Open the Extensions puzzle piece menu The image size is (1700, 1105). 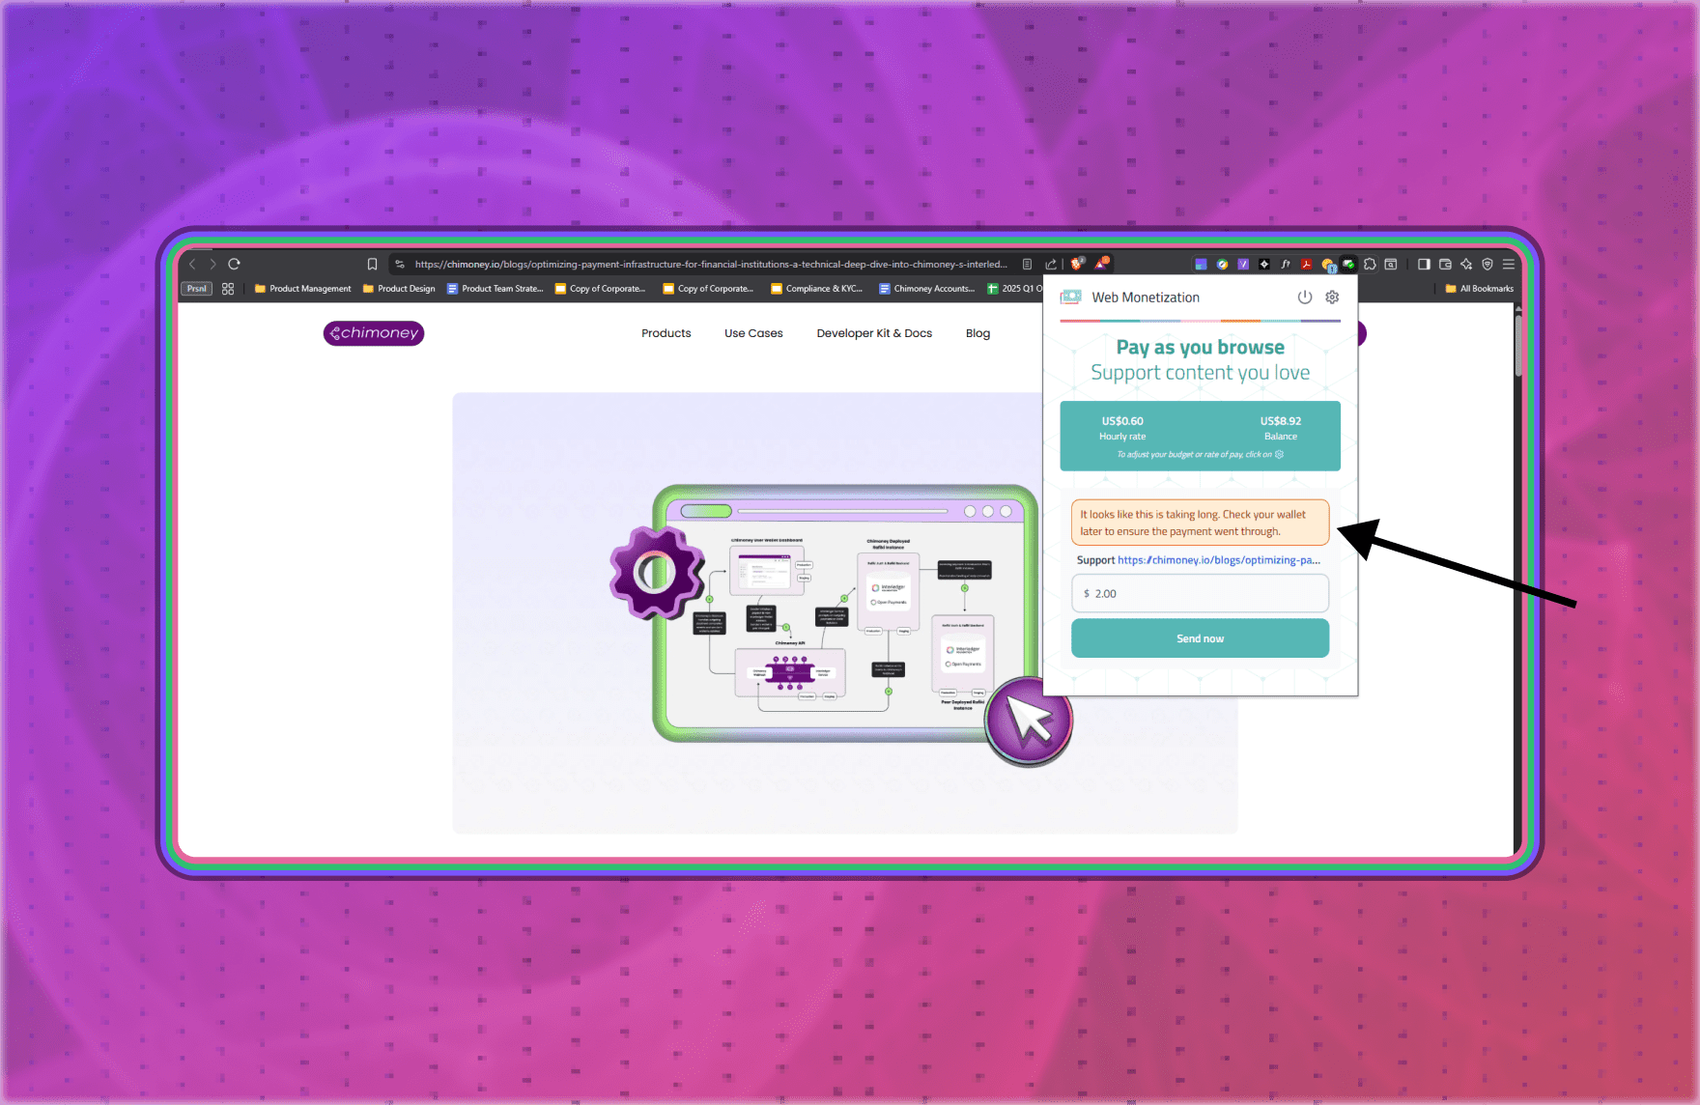click(1370, 264)
